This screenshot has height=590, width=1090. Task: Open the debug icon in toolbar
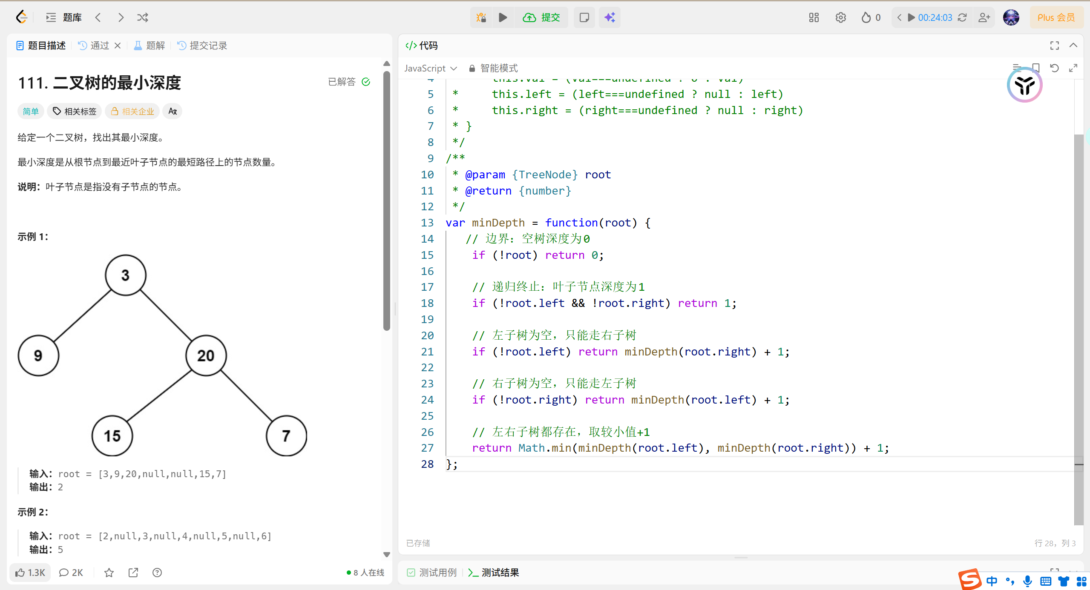481,17
